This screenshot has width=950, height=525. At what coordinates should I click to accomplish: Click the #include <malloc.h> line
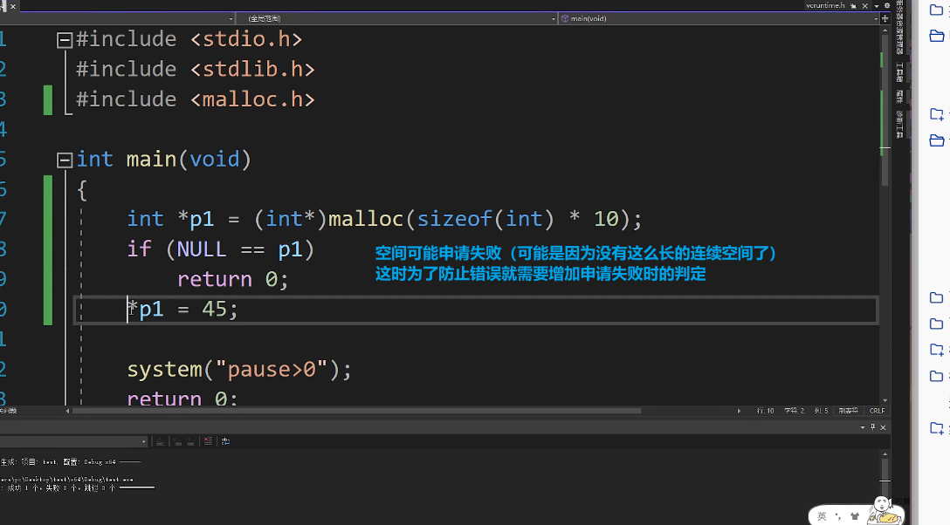[x=195, y=99]
